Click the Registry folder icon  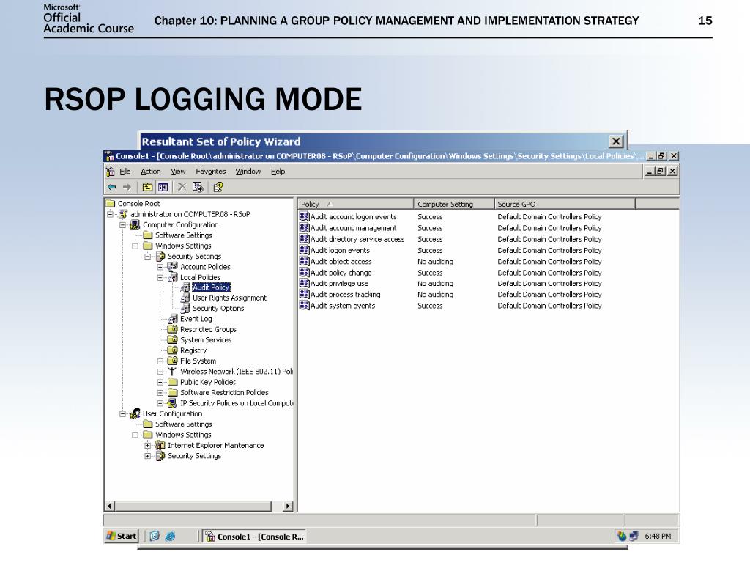(x=173, y=350)
